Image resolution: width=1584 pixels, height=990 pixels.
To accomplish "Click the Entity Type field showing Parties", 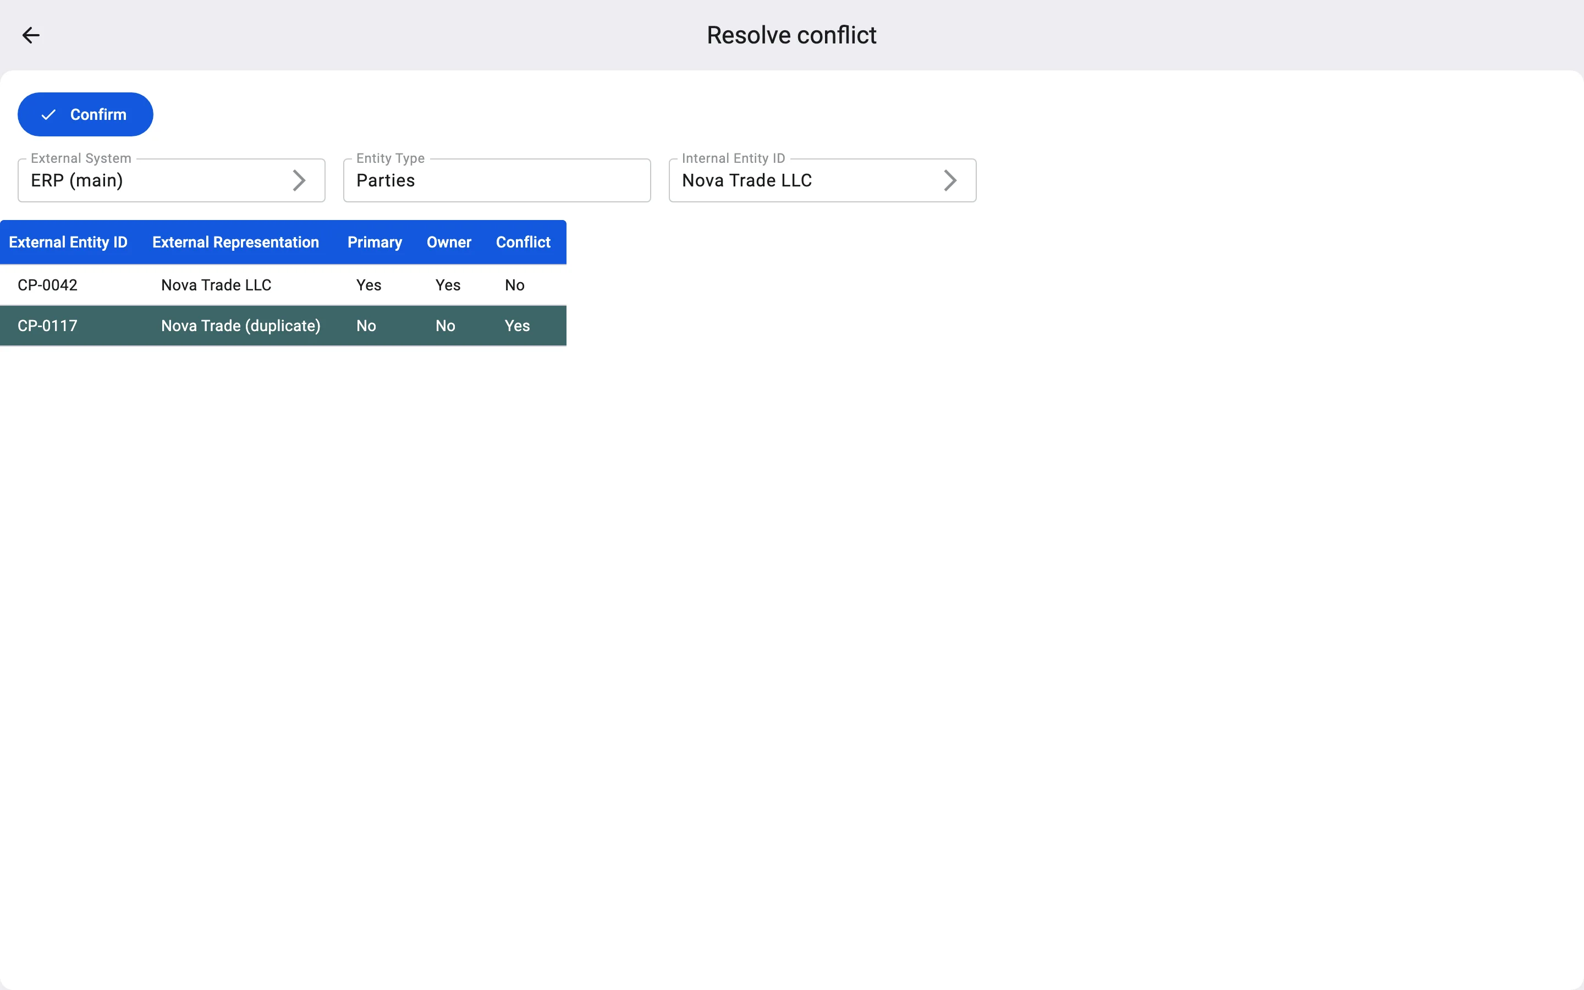I will pos(497,180).
